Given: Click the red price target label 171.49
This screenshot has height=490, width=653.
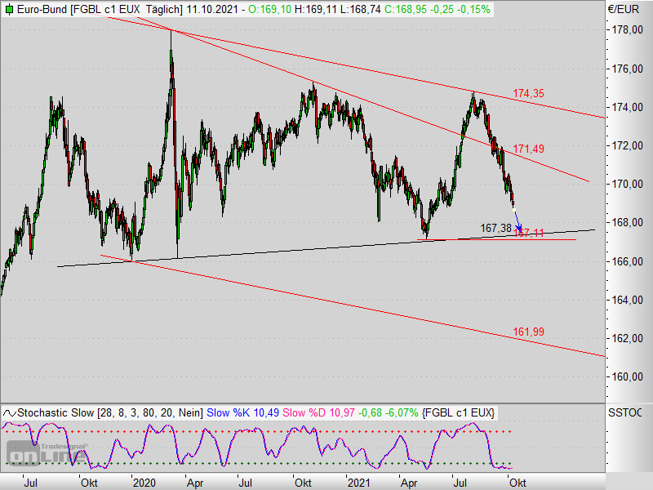Looking at the screenshot, I should point(529,148).
